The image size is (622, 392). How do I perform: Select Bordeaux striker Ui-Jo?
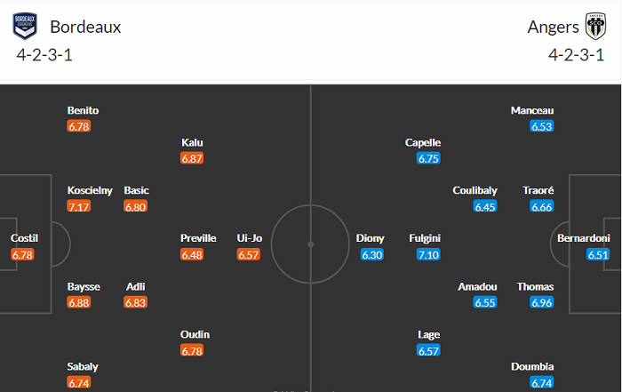coord(250,238)
